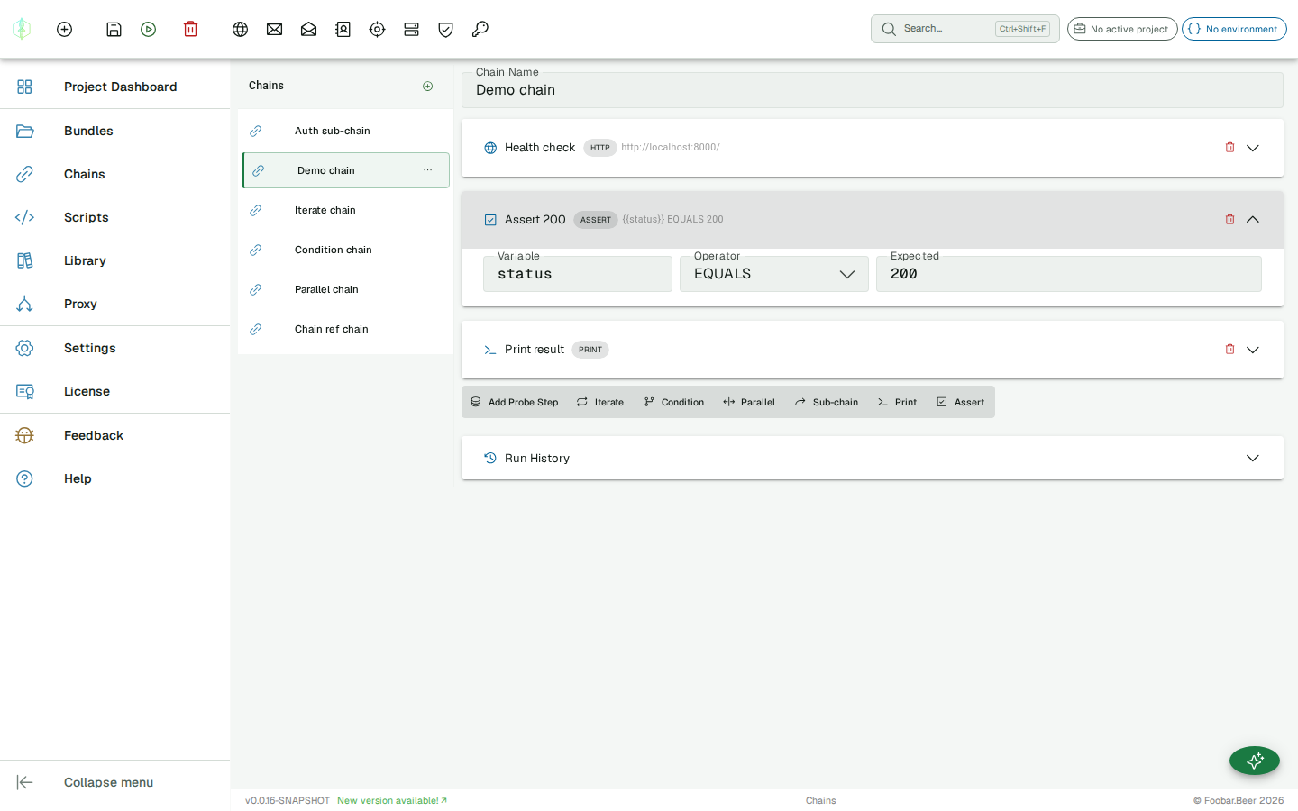Click the Search box
The image size is (1298, 811).
(964, 29)
